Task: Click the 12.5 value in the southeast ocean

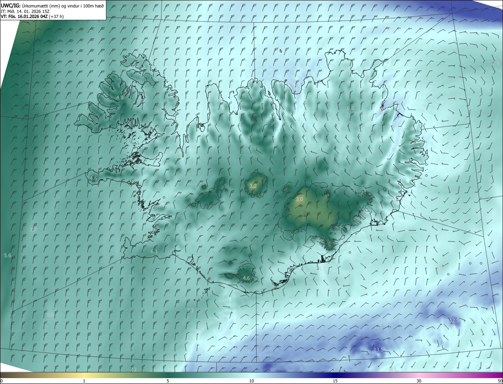Action: coord(454,321)
